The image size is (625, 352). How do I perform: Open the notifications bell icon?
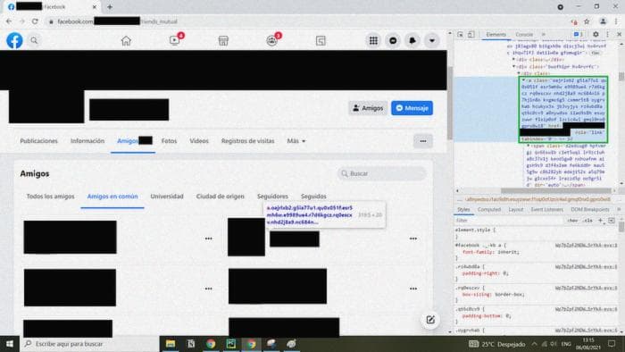pyautogui.click(x=412, y=40)
